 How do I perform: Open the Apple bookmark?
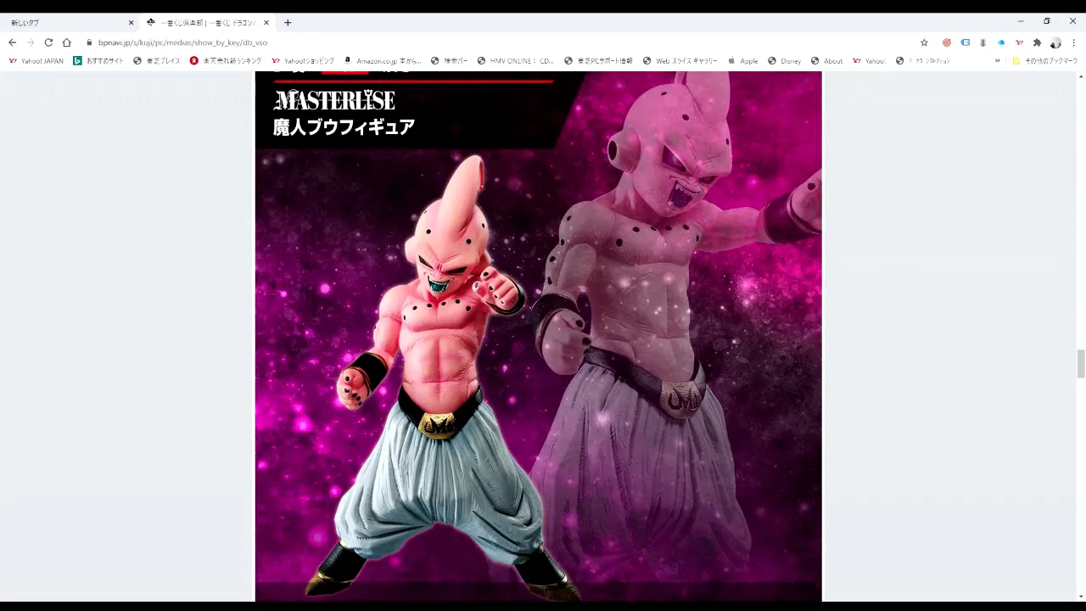tap(742, 61)
